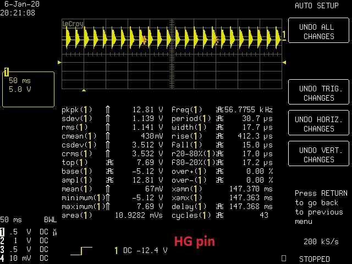Select channel 1 row in channel list
This screenshot has width=352, height=264.
point(29,232)
